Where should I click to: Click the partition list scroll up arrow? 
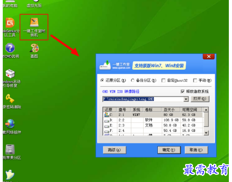pos(206,110)
